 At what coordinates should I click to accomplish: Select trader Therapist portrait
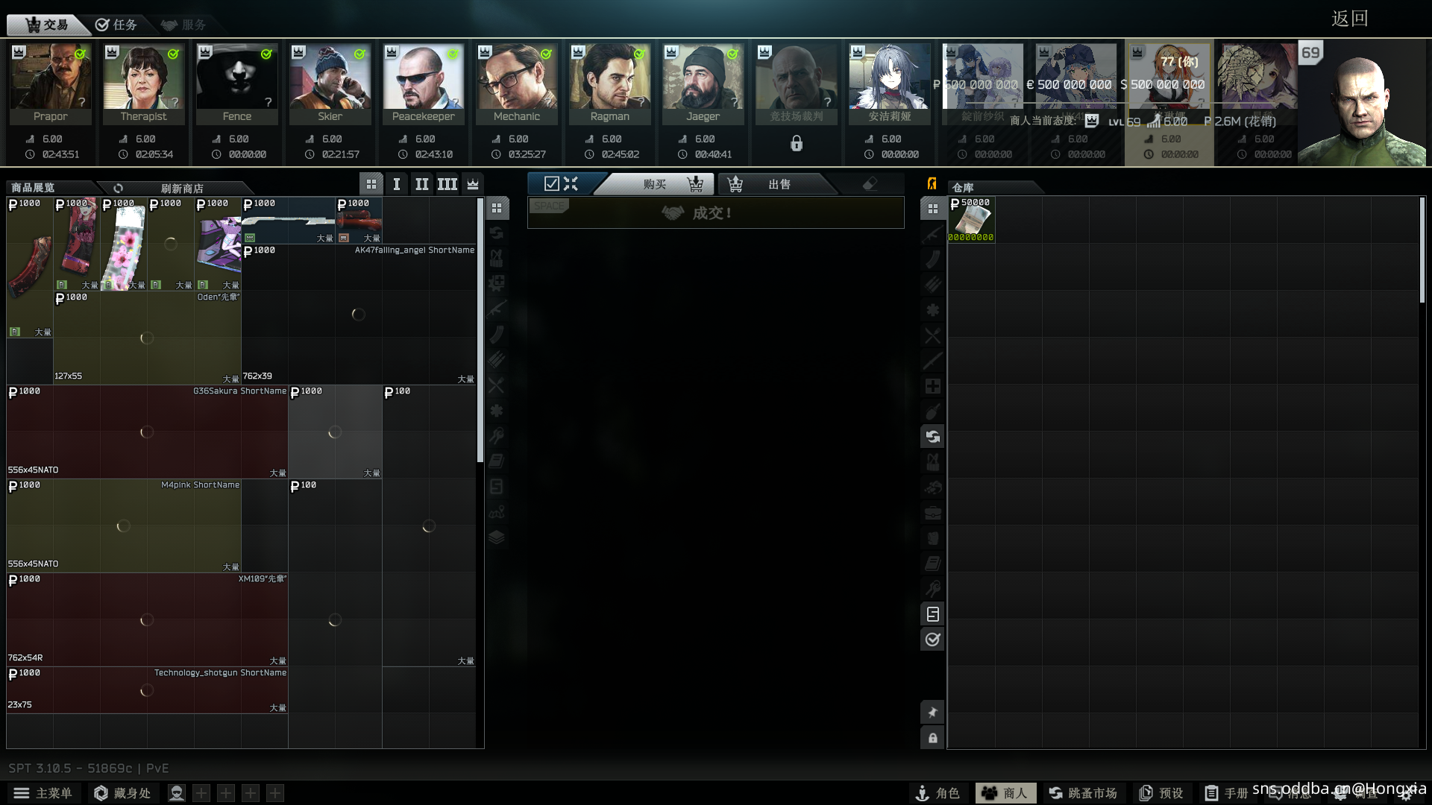(144, 83)
